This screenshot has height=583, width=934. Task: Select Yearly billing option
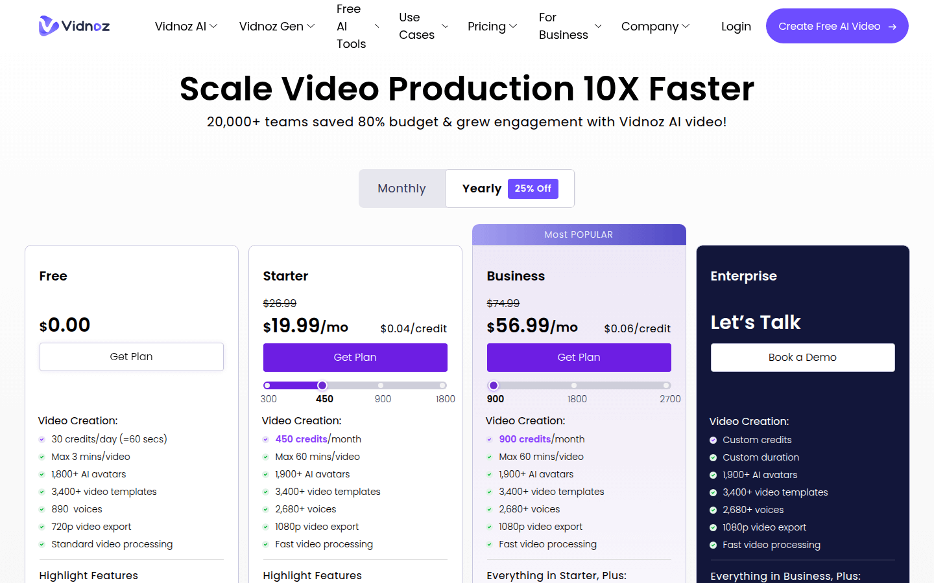click(x=482, y=189)
